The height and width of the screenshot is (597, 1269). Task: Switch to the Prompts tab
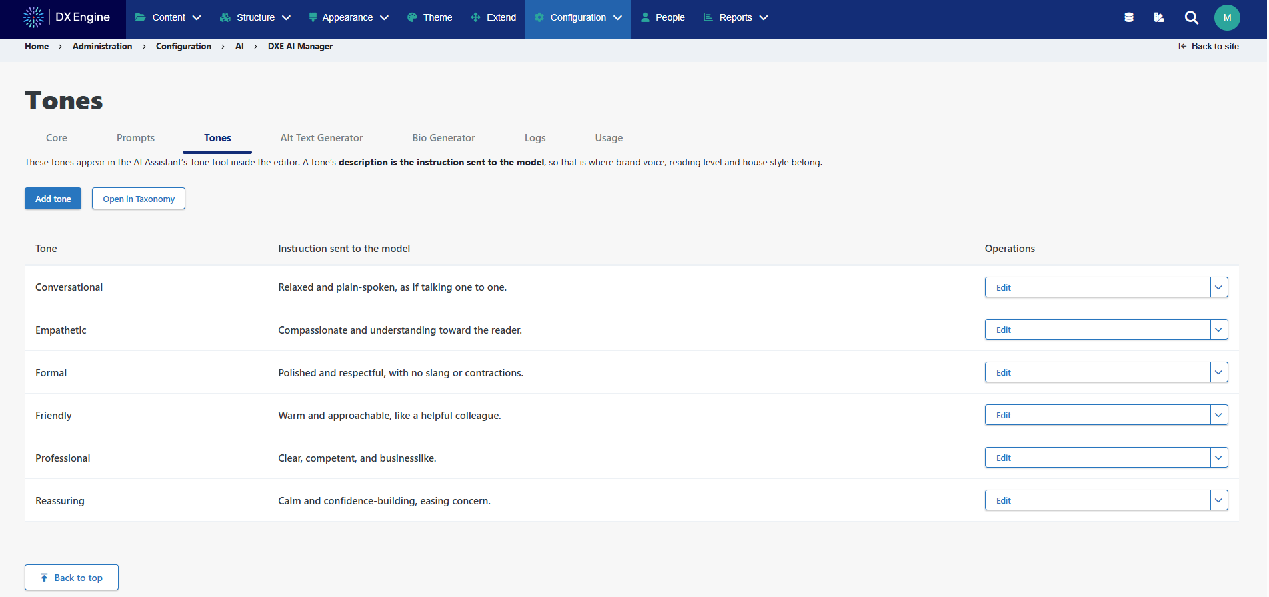(135, 138)
